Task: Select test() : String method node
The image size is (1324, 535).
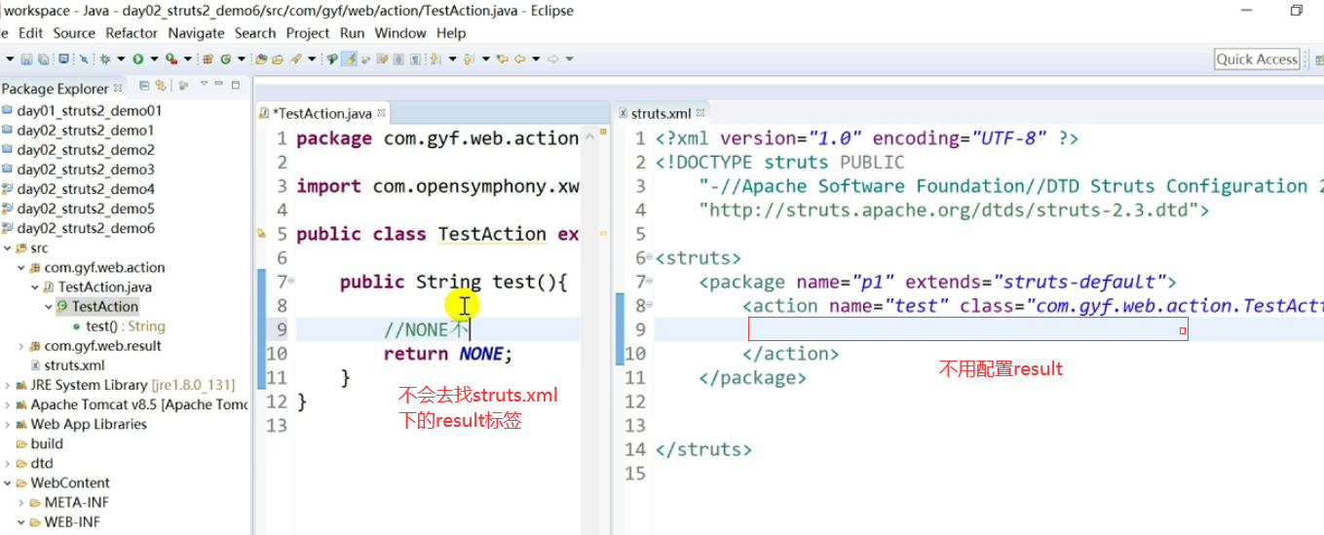Action: [125, 326]
